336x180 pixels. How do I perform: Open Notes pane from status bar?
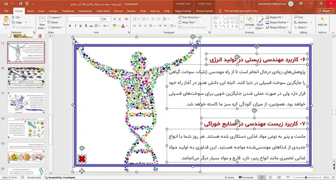[x=230, y=178]
